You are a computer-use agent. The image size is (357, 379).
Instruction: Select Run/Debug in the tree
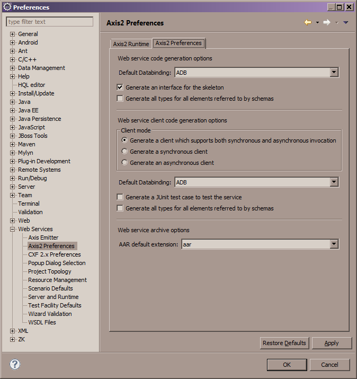pyautogui.click(x=32, y=178)
